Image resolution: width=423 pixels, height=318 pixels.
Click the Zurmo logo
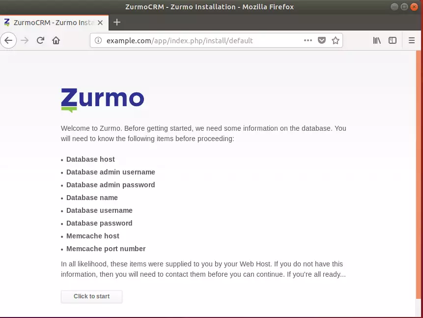click(103, 100)
